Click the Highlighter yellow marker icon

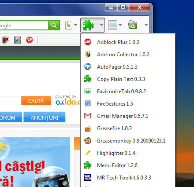pyautogui.click(x=88, y=153)
